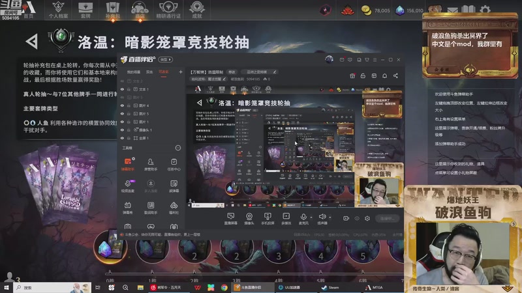522x293 pixels.
Task: Toggle visibility of 图片 5 source
Action: pos(122,113)
